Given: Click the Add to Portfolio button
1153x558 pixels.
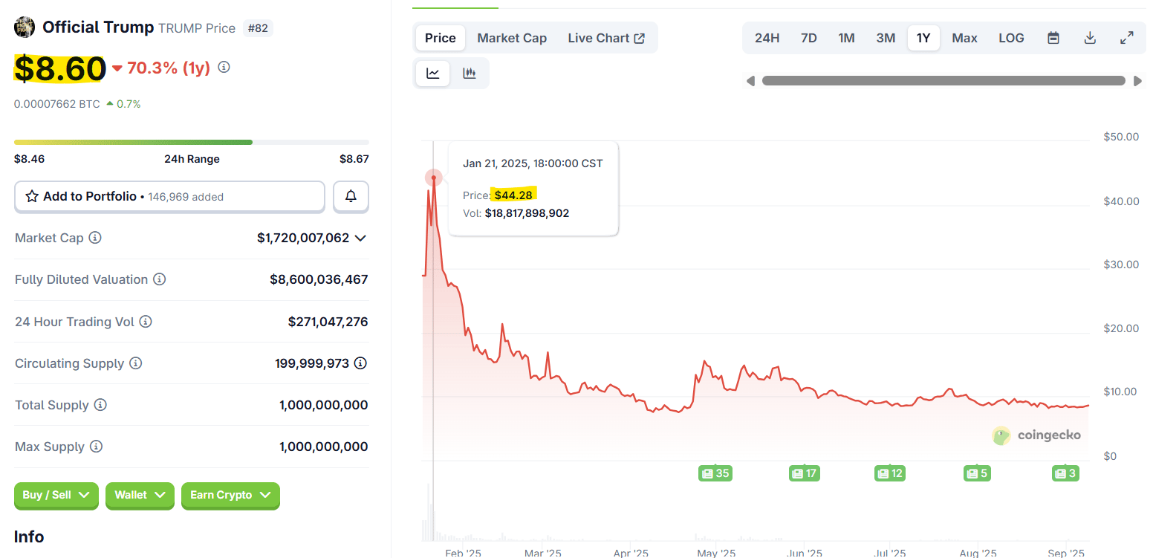Looking at the screenshot, I should (169, 197).
